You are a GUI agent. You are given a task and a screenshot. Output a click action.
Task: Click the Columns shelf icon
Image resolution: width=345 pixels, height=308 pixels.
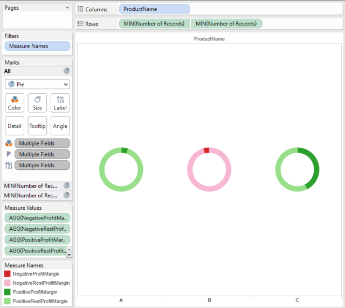coord(80,9)
